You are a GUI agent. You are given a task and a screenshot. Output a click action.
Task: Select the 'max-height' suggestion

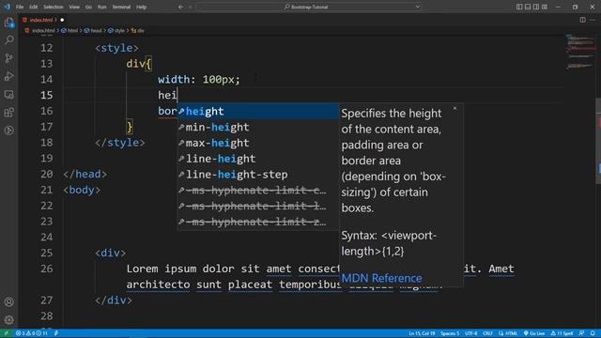(258, 143)
